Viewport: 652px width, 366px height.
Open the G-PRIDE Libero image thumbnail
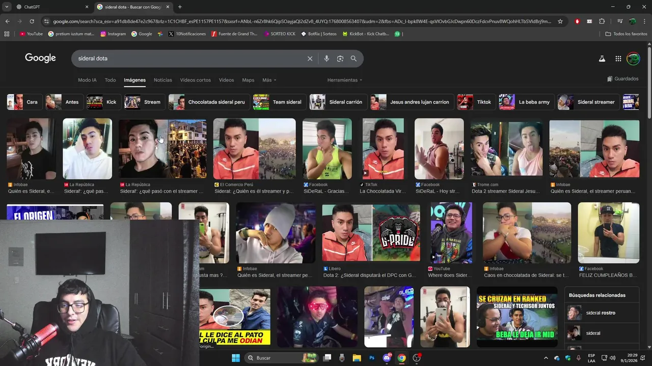pos(371,233)
